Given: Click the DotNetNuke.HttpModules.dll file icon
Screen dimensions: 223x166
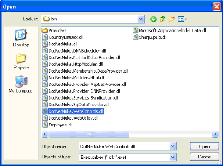Looking at the screenshot, I should click(x=45, y=64).
